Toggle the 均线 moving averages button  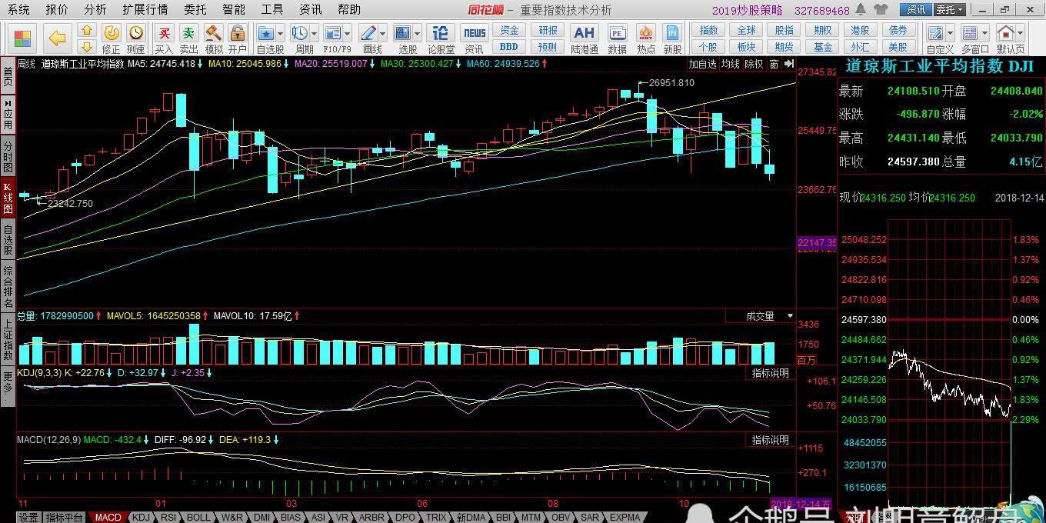click(730, 64)
